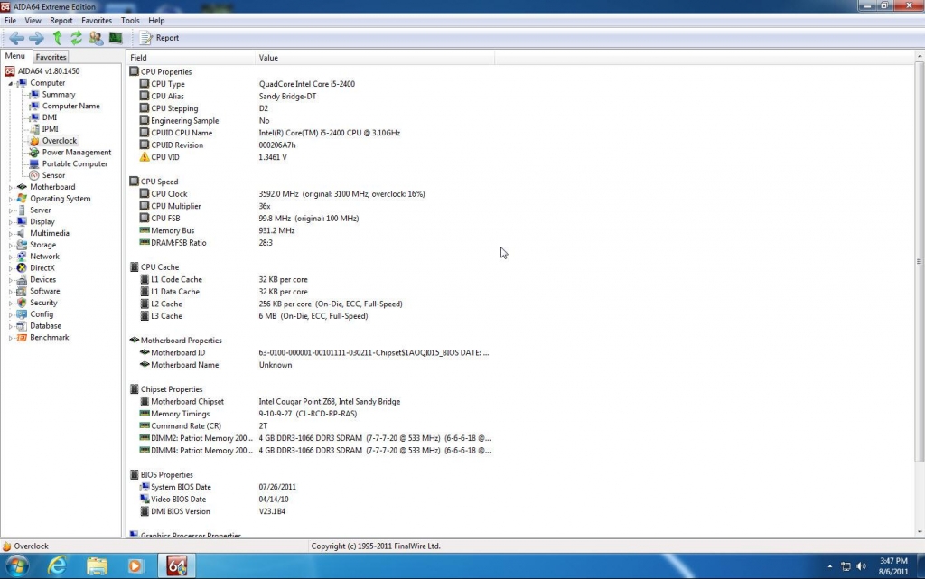
Task: Open the users icon in the toolbar
Action: [x=96, y=38]
